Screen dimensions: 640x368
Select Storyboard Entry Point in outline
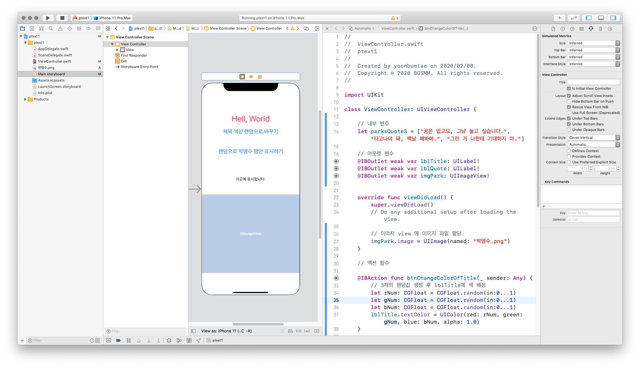coord(140,67)
